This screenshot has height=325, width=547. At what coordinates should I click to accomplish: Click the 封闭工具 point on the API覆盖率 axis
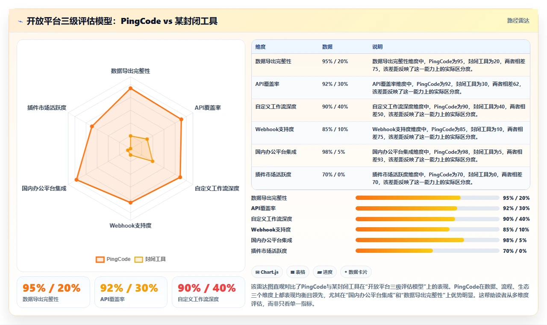[147, 139]
